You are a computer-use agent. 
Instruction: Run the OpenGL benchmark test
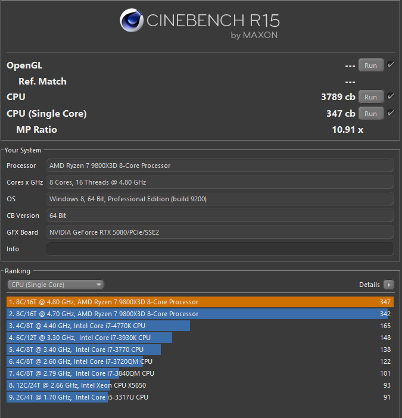coord(370,65)
